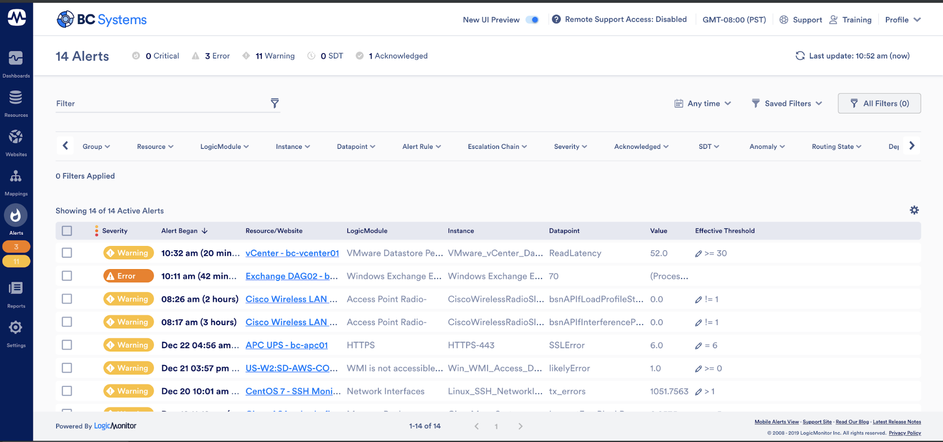Click the LogicMonitor logo at top of sidebar
Viewport: 943px width, 442px height.
coord(17,17)
